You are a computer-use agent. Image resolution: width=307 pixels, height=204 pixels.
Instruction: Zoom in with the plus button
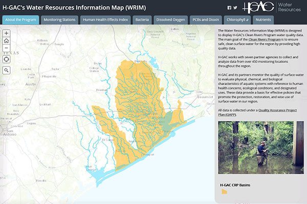pos(6,33)
